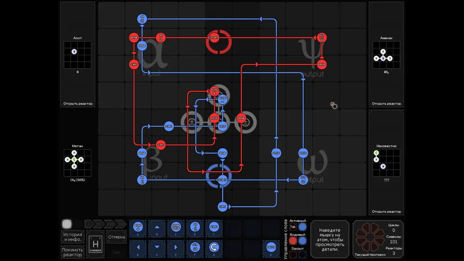Click Покинуть реактор to leave the reactor
The height and width of the screenshot is (261, 464).
(x=72, y=252)
